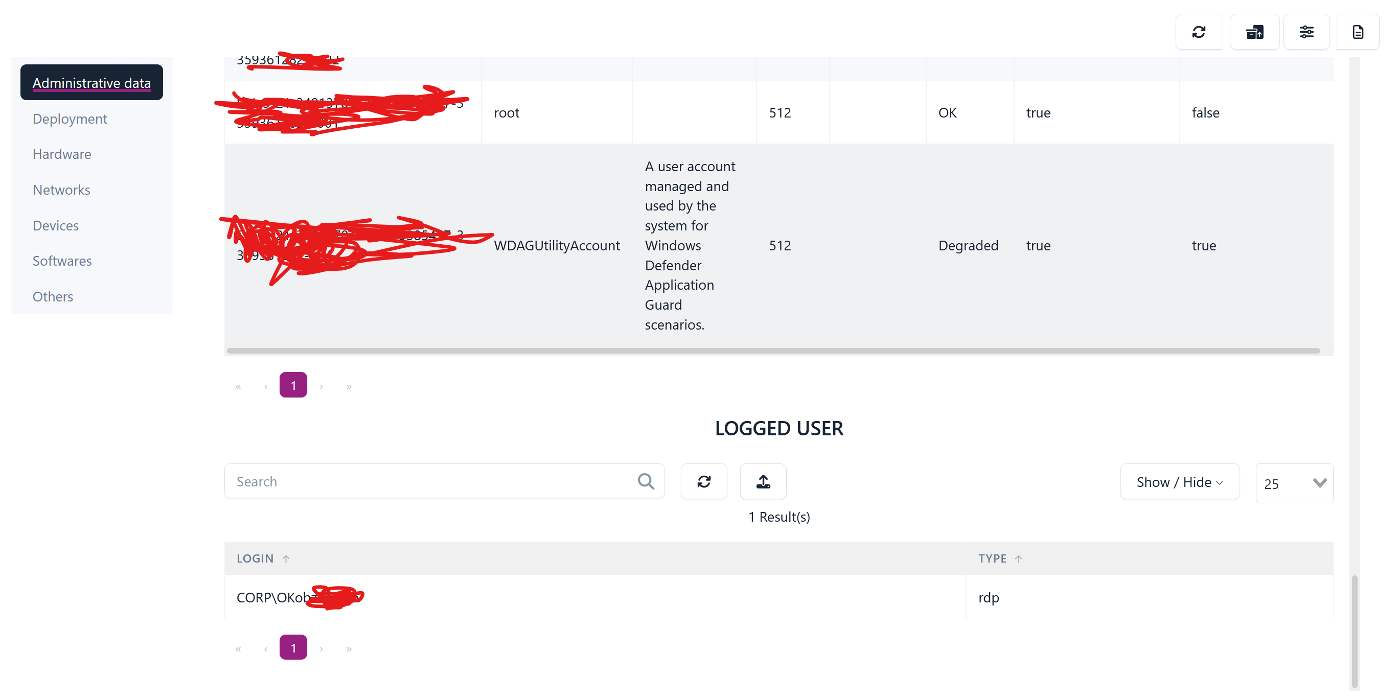This screenshot has height=700, width=1398.
Task: Switch to the Hardware section
Action: point(62,154)
